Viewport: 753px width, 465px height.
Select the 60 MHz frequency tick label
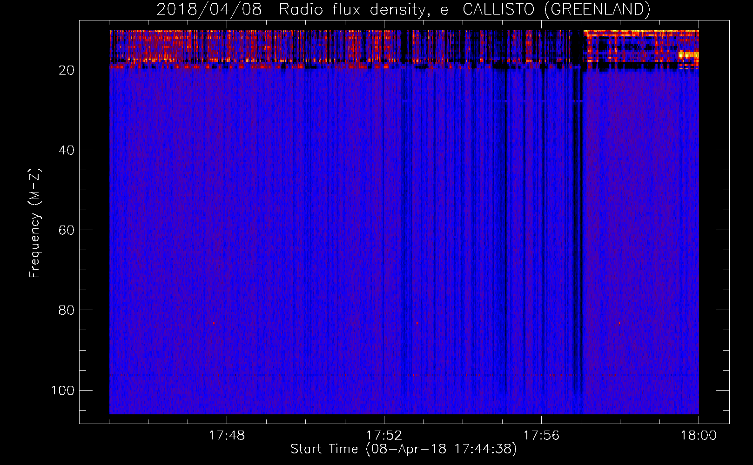67,230
